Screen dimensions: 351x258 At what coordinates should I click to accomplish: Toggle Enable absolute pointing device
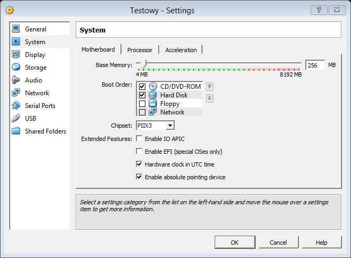tap(139, 177)
